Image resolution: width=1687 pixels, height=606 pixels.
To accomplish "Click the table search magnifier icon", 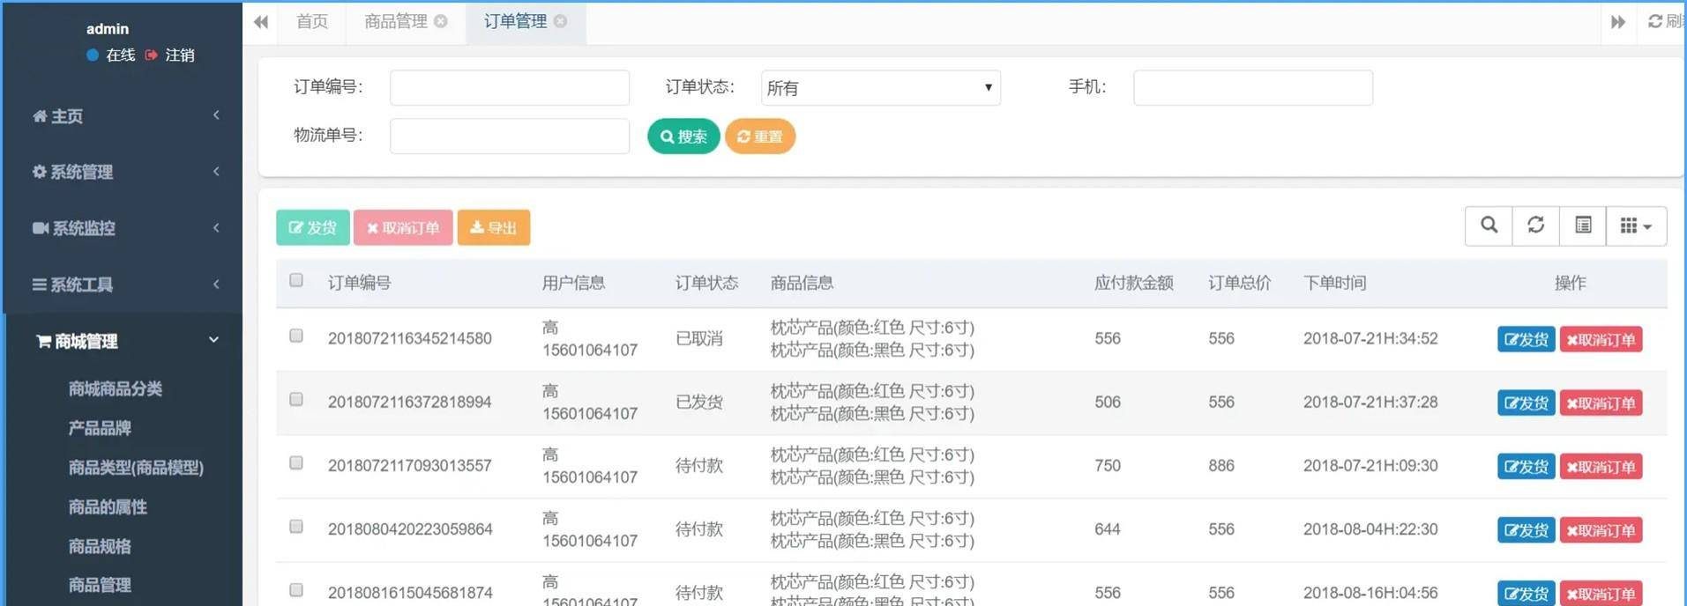I will (x=1489, y=225).
